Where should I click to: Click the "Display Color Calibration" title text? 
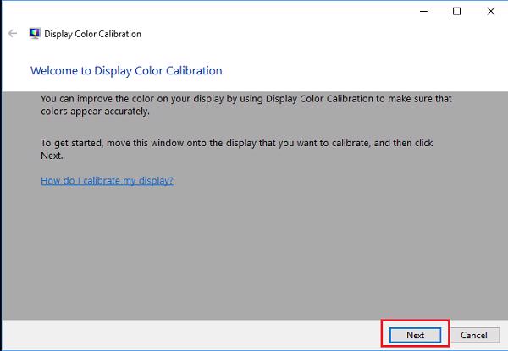click(93, 35)
